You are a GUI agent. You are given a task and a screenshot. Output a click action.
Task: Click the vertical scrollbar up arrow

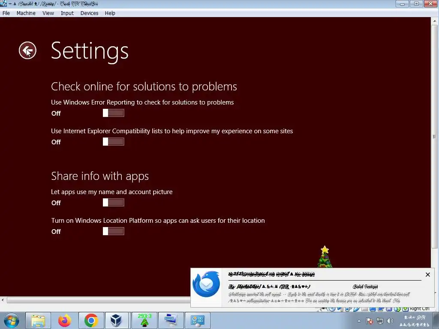click(x=435, y=21)
